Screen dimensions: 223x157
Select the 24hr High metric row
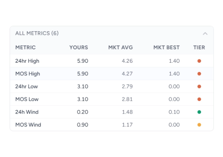click(x=27, y=61)
